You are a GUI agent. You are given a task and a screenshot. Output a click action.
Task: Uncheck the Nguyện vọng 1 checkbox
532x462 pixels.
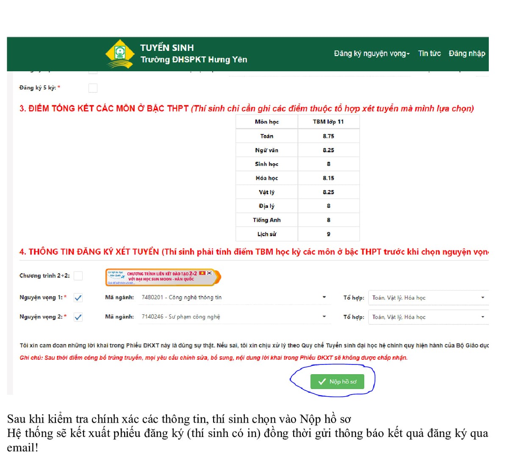pos(78,298)
